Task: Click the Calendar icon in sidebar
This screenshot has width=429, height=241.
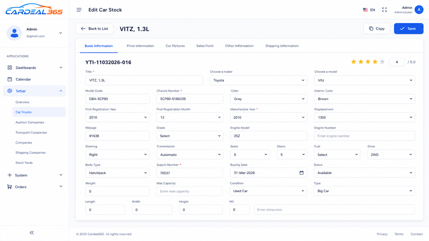Action: 10,79
